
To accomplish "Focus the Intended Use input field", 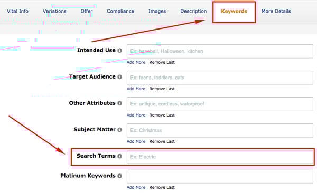I will (220, 51).
